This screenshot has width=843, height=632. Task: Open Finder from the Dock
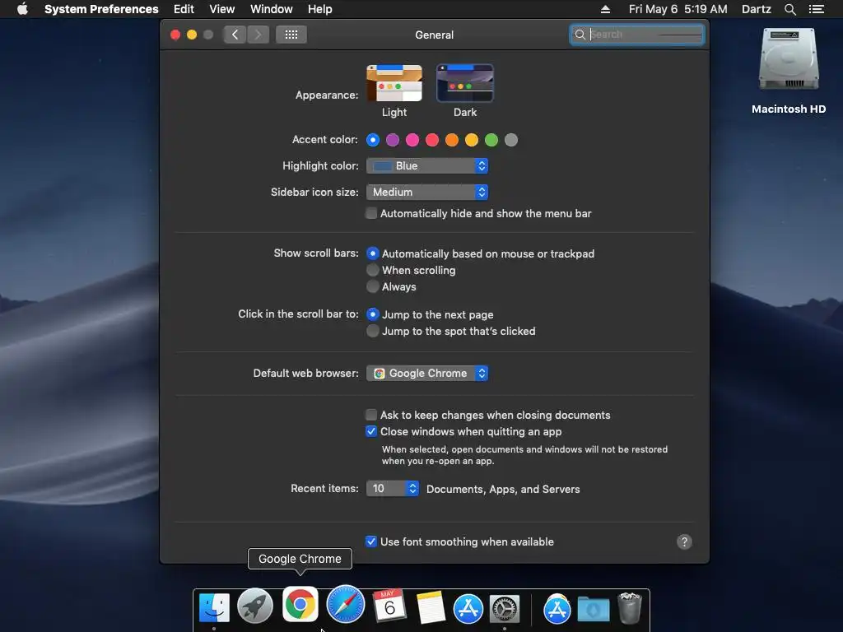214,607
